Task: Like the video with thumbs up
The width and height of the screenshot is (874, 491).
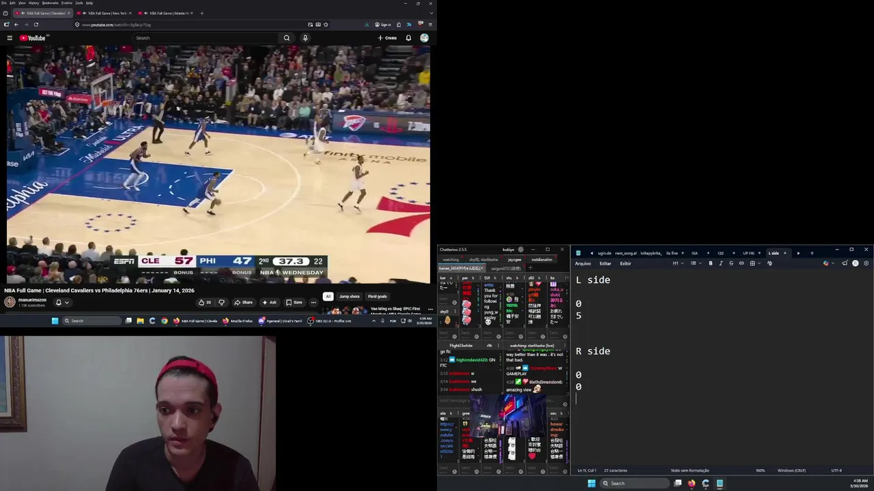Action: click(204, 302)
